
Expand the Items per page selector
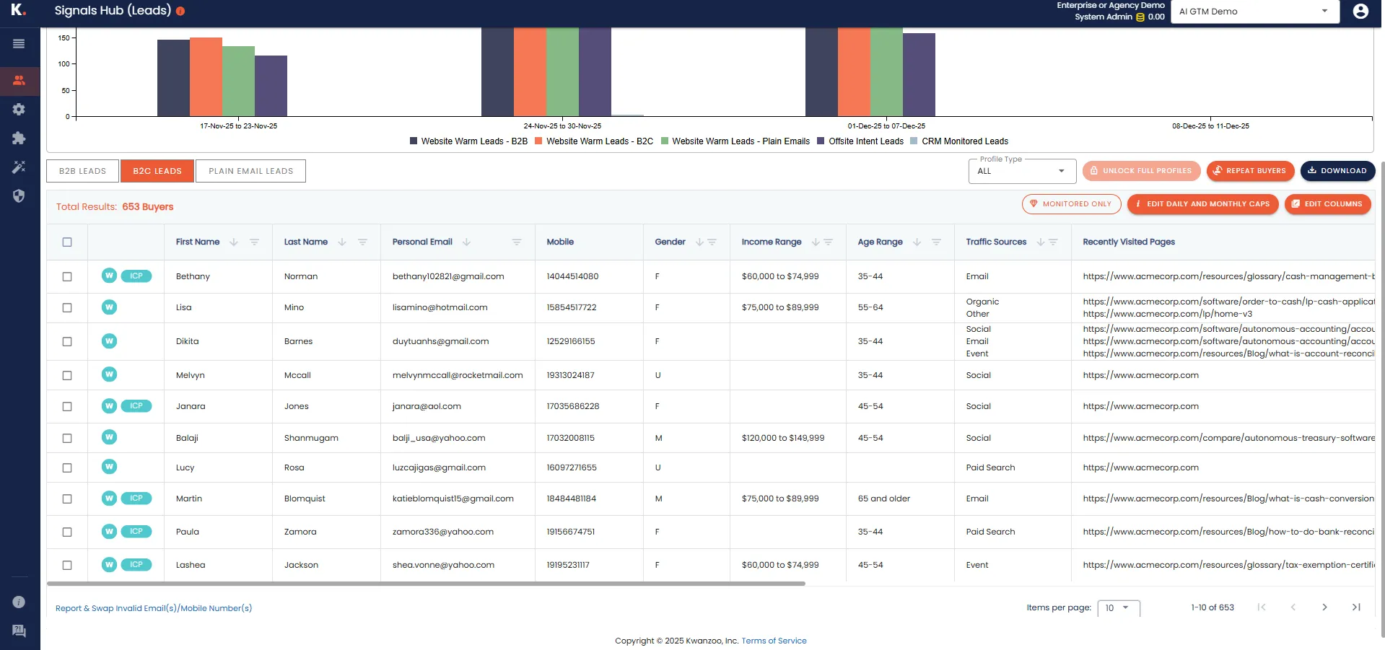(x=1118, y=608)
